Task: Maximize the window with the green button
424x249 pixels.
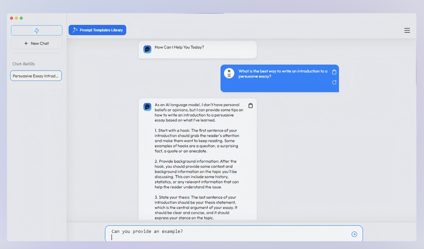Action: point(22,18)
